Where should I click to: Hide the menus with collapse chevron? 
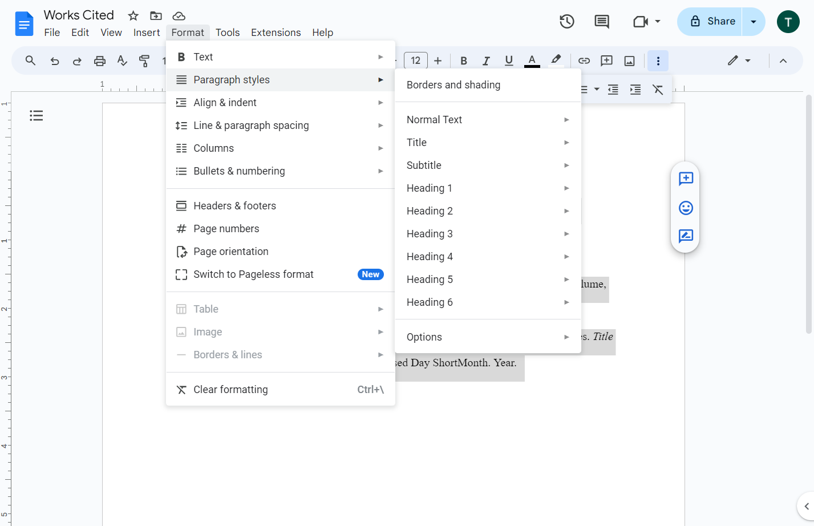[x=783, y=60]
